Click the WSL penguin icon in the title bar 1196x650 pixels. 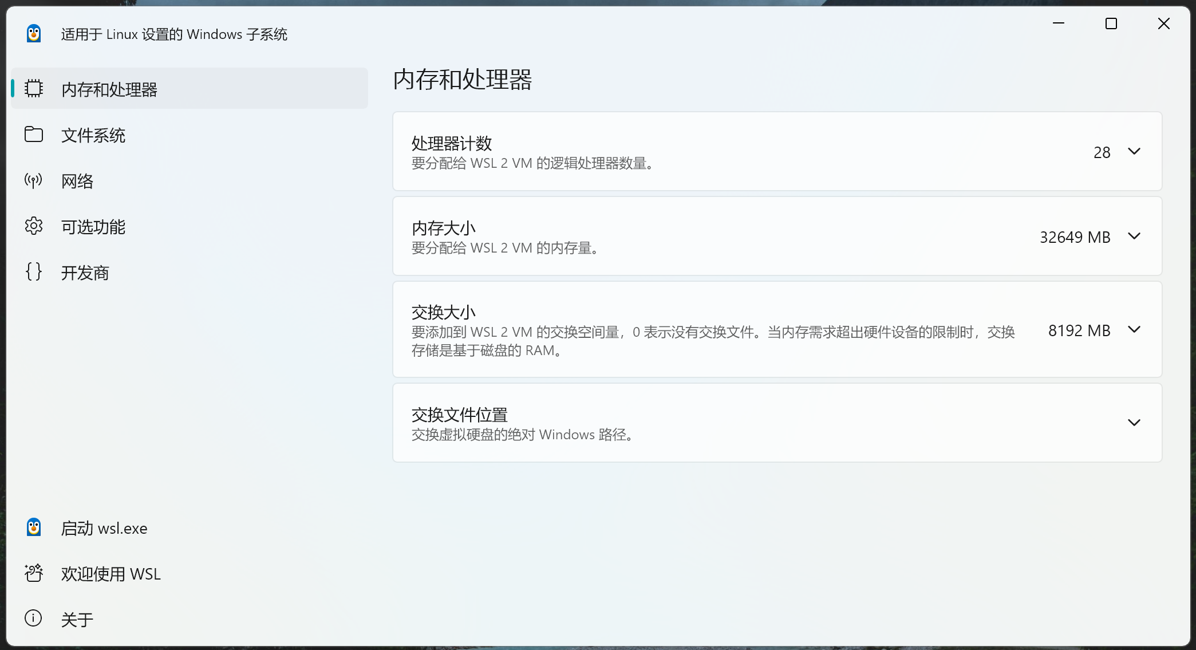(34, 34)
